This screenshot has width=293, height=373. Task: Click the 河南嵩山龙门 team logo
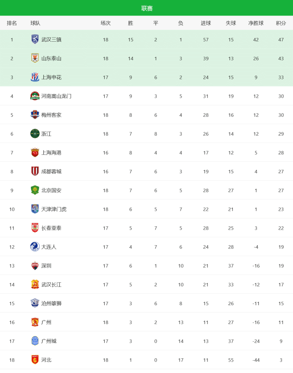click(x=35, y=96)
